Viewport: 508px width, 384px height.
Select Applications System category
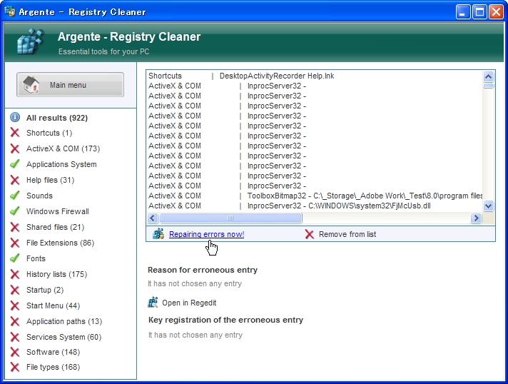[61, 164]
